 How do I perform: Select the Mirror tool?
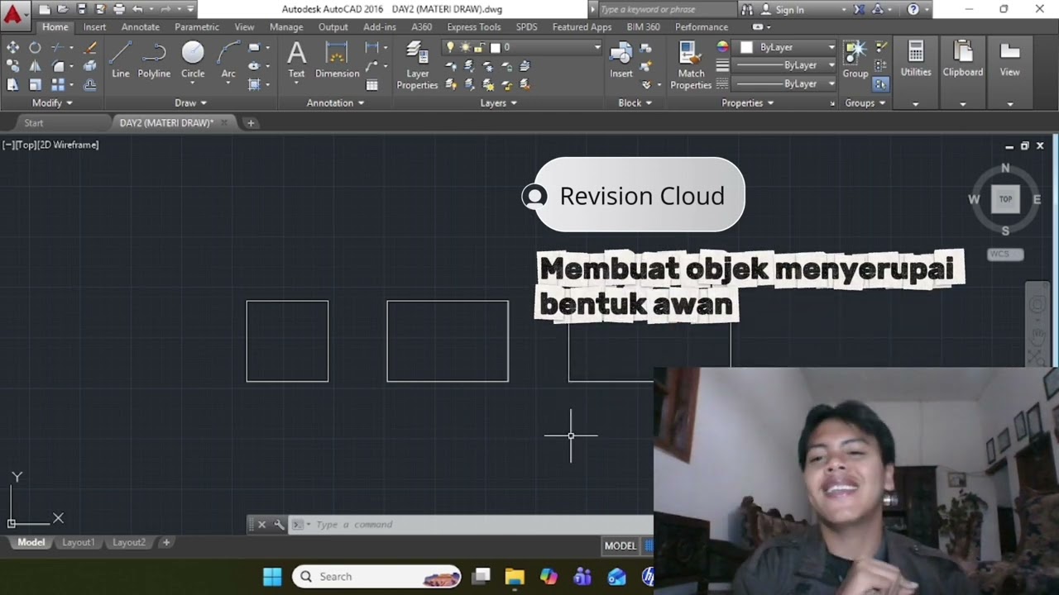coord(35,66)
